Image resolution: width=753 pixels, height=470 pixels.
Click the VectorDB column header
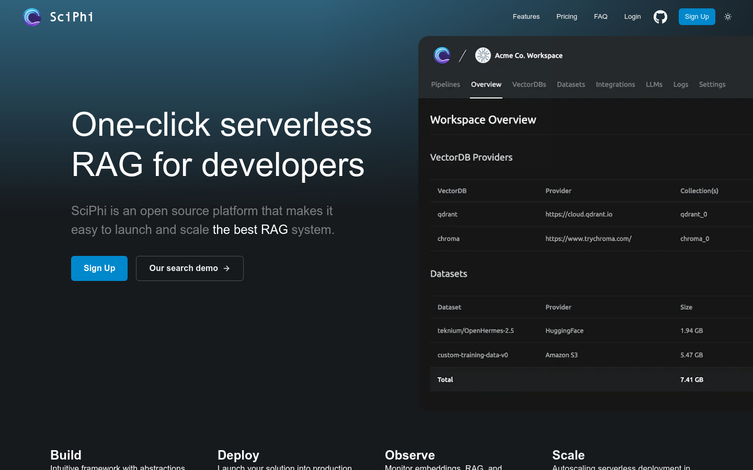[452, 191]
